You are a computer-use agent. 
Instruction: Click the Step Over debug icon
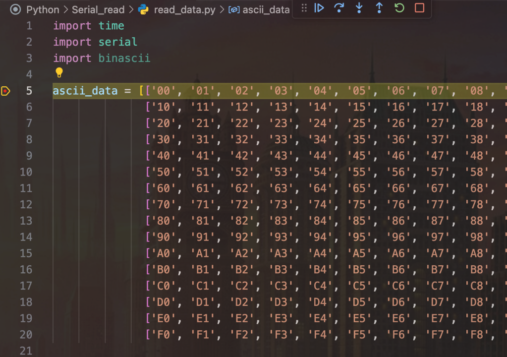[339, 8]
